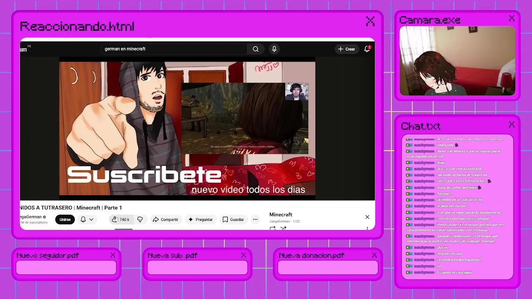The image size is (532, 299).
Task: Open the playlist panel three-dot options
Action: (367, 228)
